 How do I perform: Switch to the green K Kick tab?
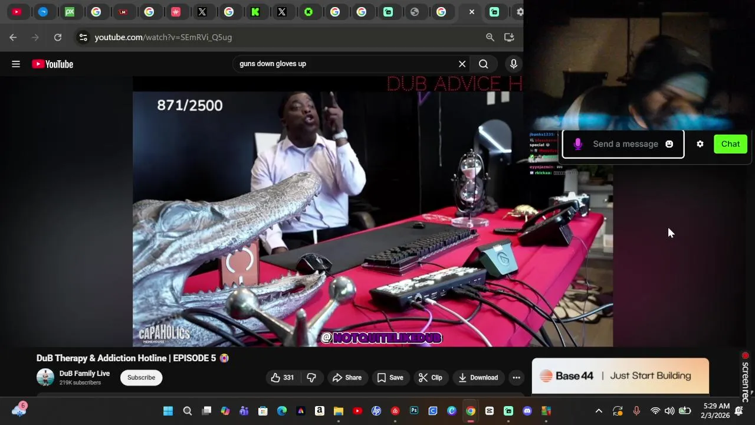click(255, 12)
